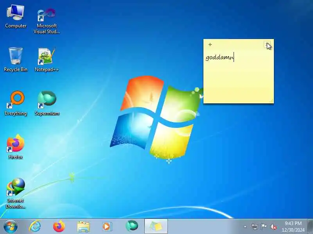The image size is (313, 234).
Task: Select the Computer desktop icon
Action: coord(16,17)
